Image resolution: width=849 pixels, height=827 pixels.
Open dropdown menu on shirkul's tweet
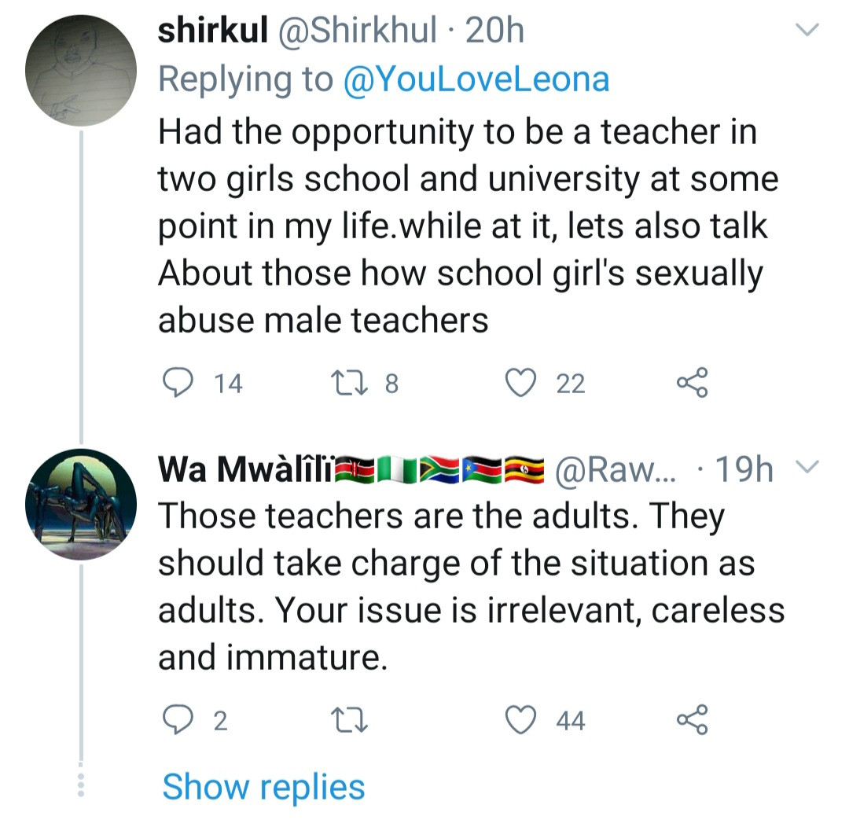807,31
